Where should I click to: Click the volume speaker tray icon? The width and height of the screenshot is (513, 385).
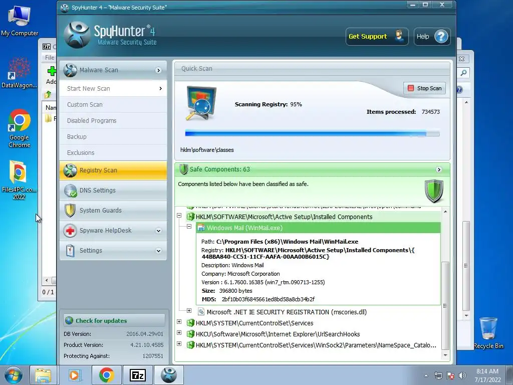pyautogui.click(x=462, y=375)
